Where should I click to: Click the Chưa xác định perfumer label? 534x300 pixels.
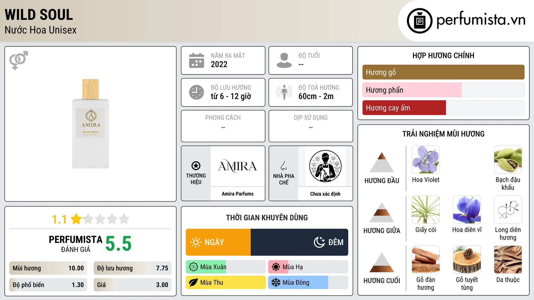(325, 194)
